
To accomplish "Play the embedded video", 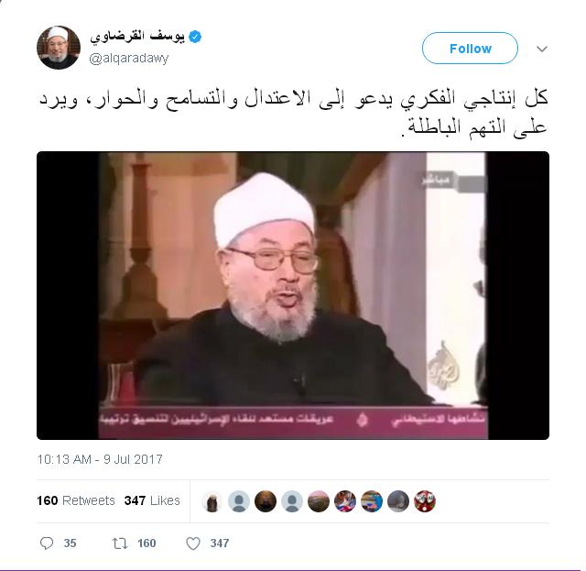I will coord(293,296).
